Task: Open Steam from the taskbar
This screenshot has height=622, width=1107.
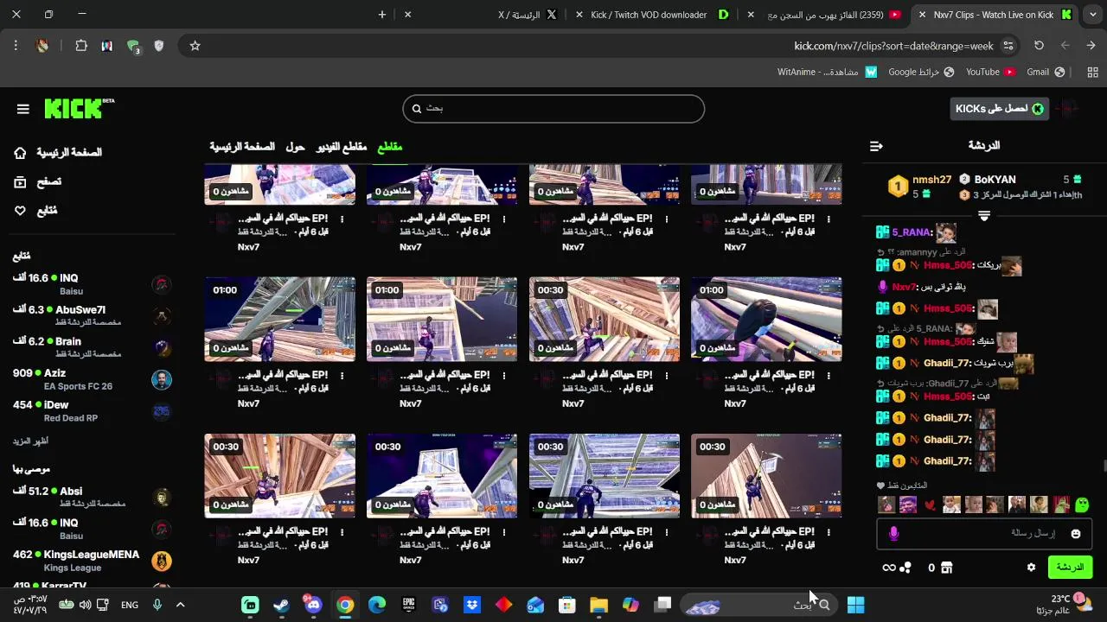Action: coord(281,605)
